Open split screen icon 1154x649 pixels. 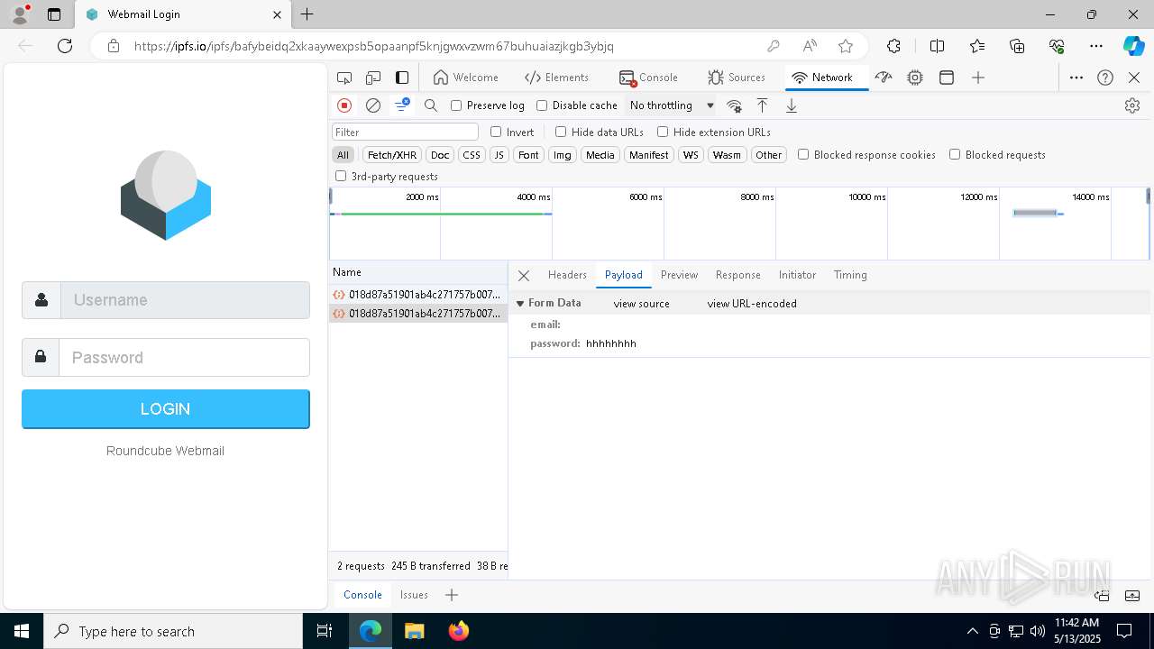[938, 46]
